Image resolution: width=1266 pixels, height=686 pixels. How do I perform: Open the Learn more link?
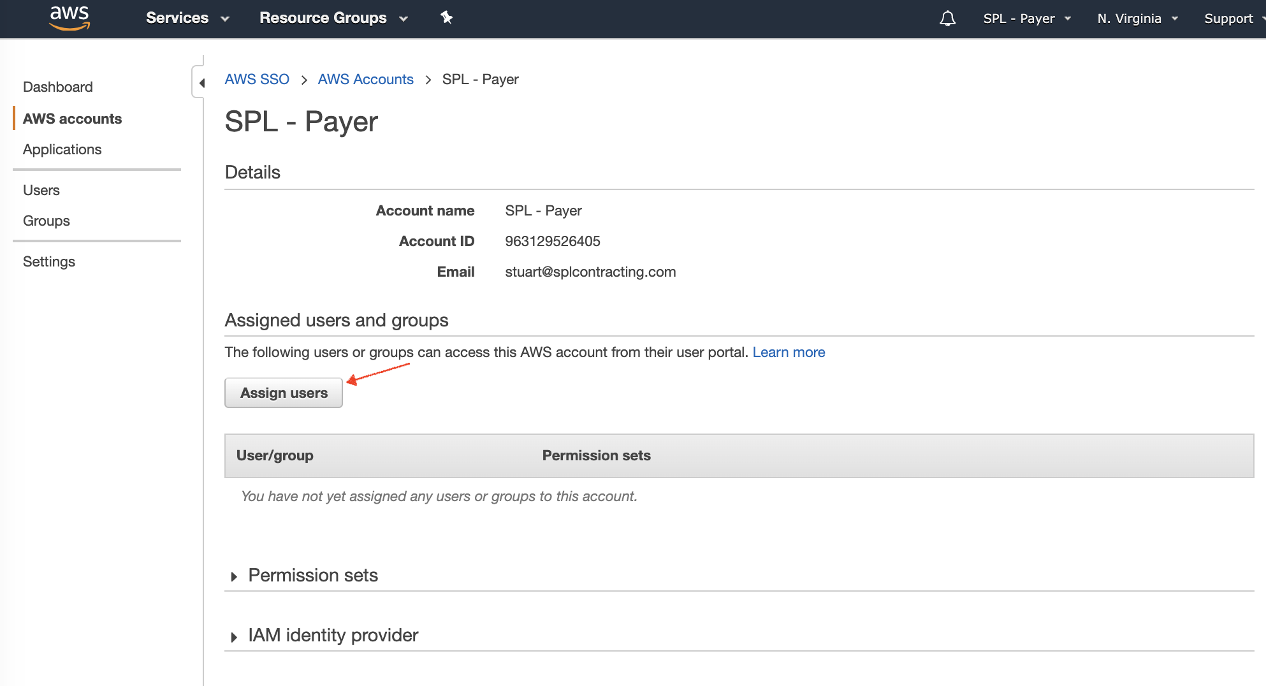tap(789, 352)
